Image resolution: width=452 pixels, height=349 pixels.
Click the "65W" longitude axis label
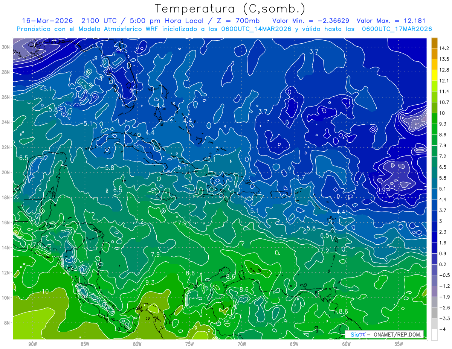point(294,344)
